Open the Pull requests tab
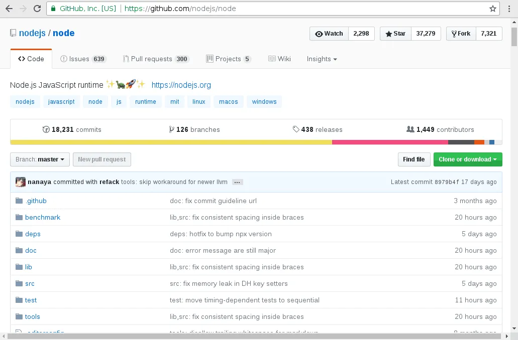The image size is (518, 340). pyautogui.click(x=156, y=59)
